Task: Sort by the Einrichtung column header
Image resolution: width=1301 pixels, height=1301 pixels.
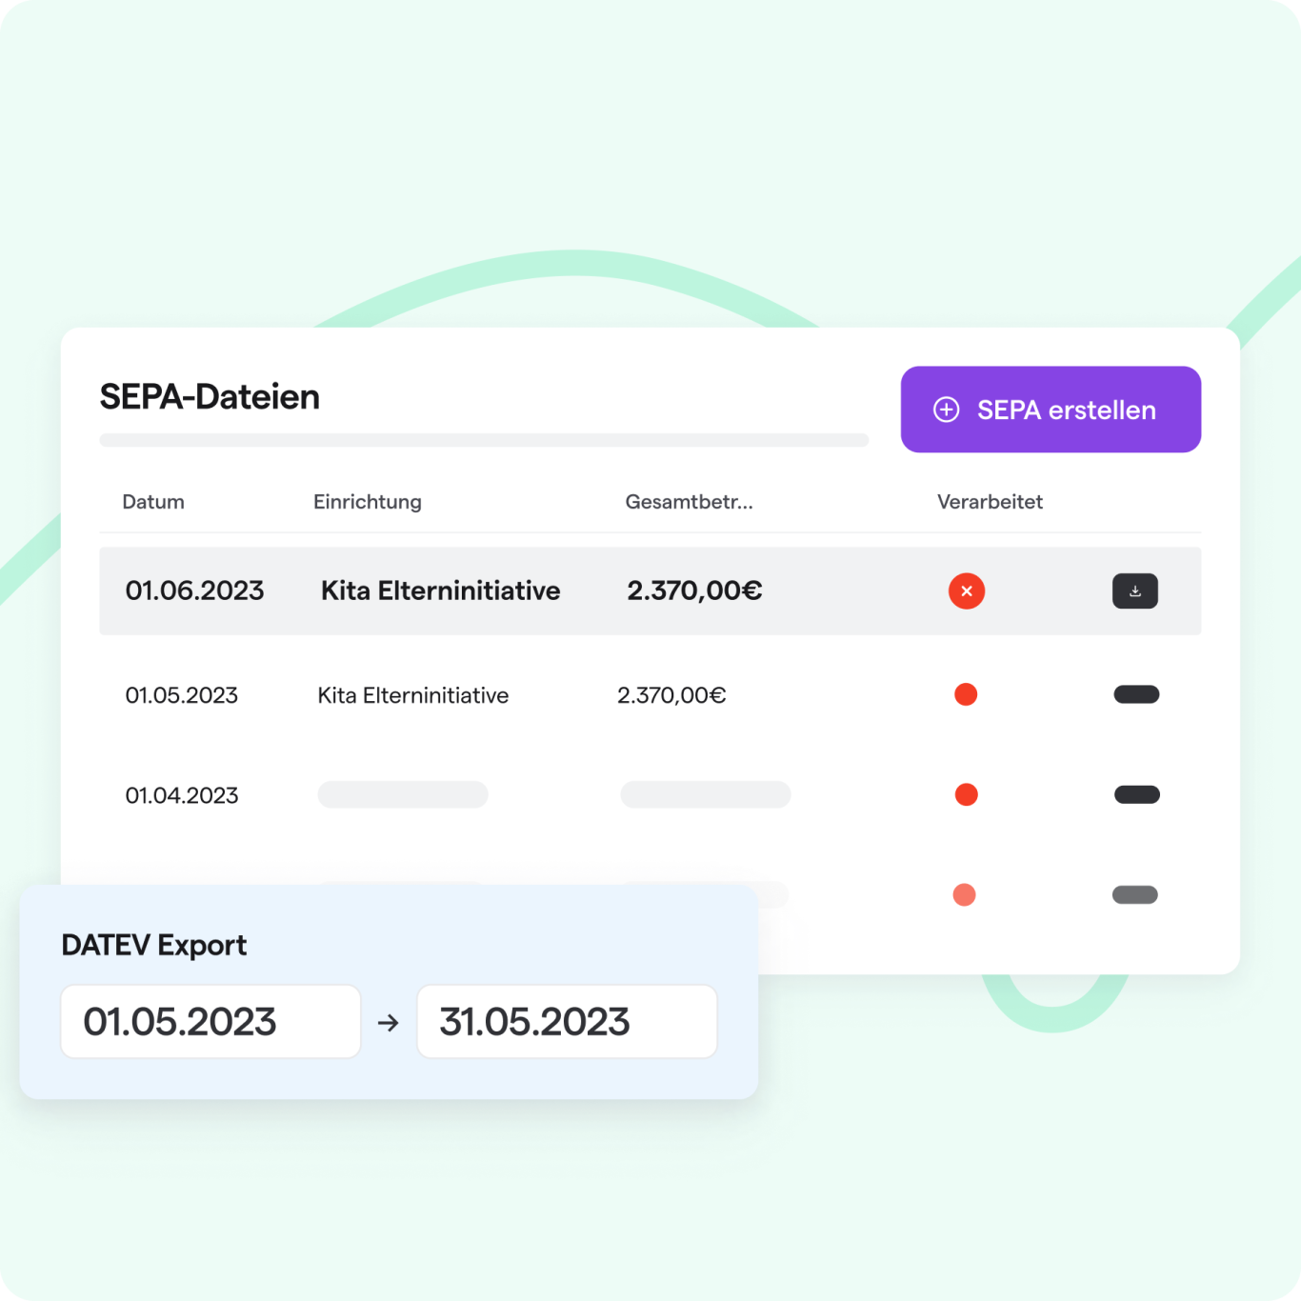Action: 367,502
